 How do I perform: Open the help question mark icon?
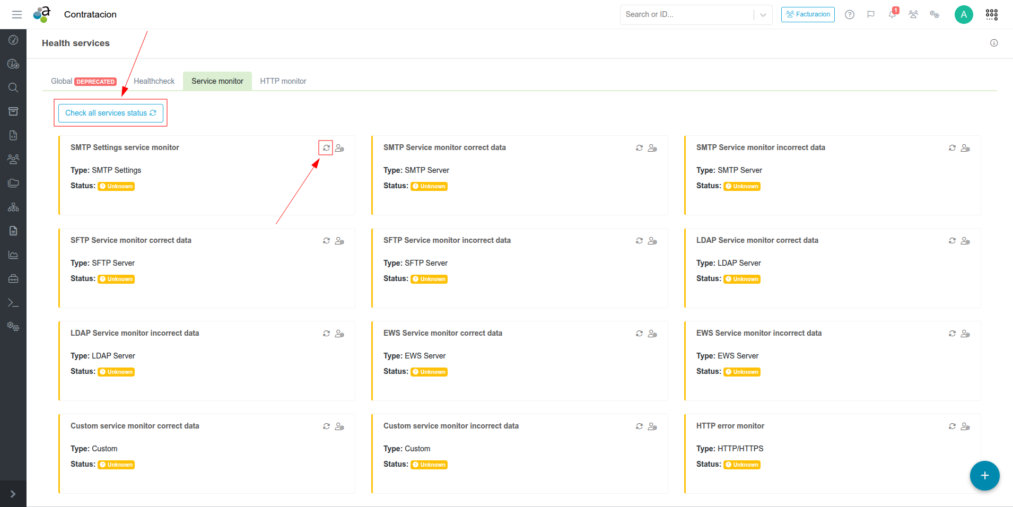tap(850, 14)
